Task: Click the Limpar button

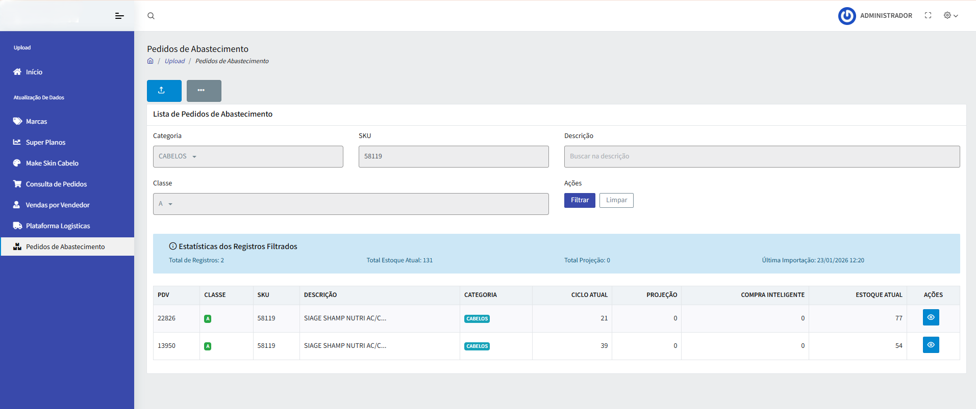Action: 616,200
